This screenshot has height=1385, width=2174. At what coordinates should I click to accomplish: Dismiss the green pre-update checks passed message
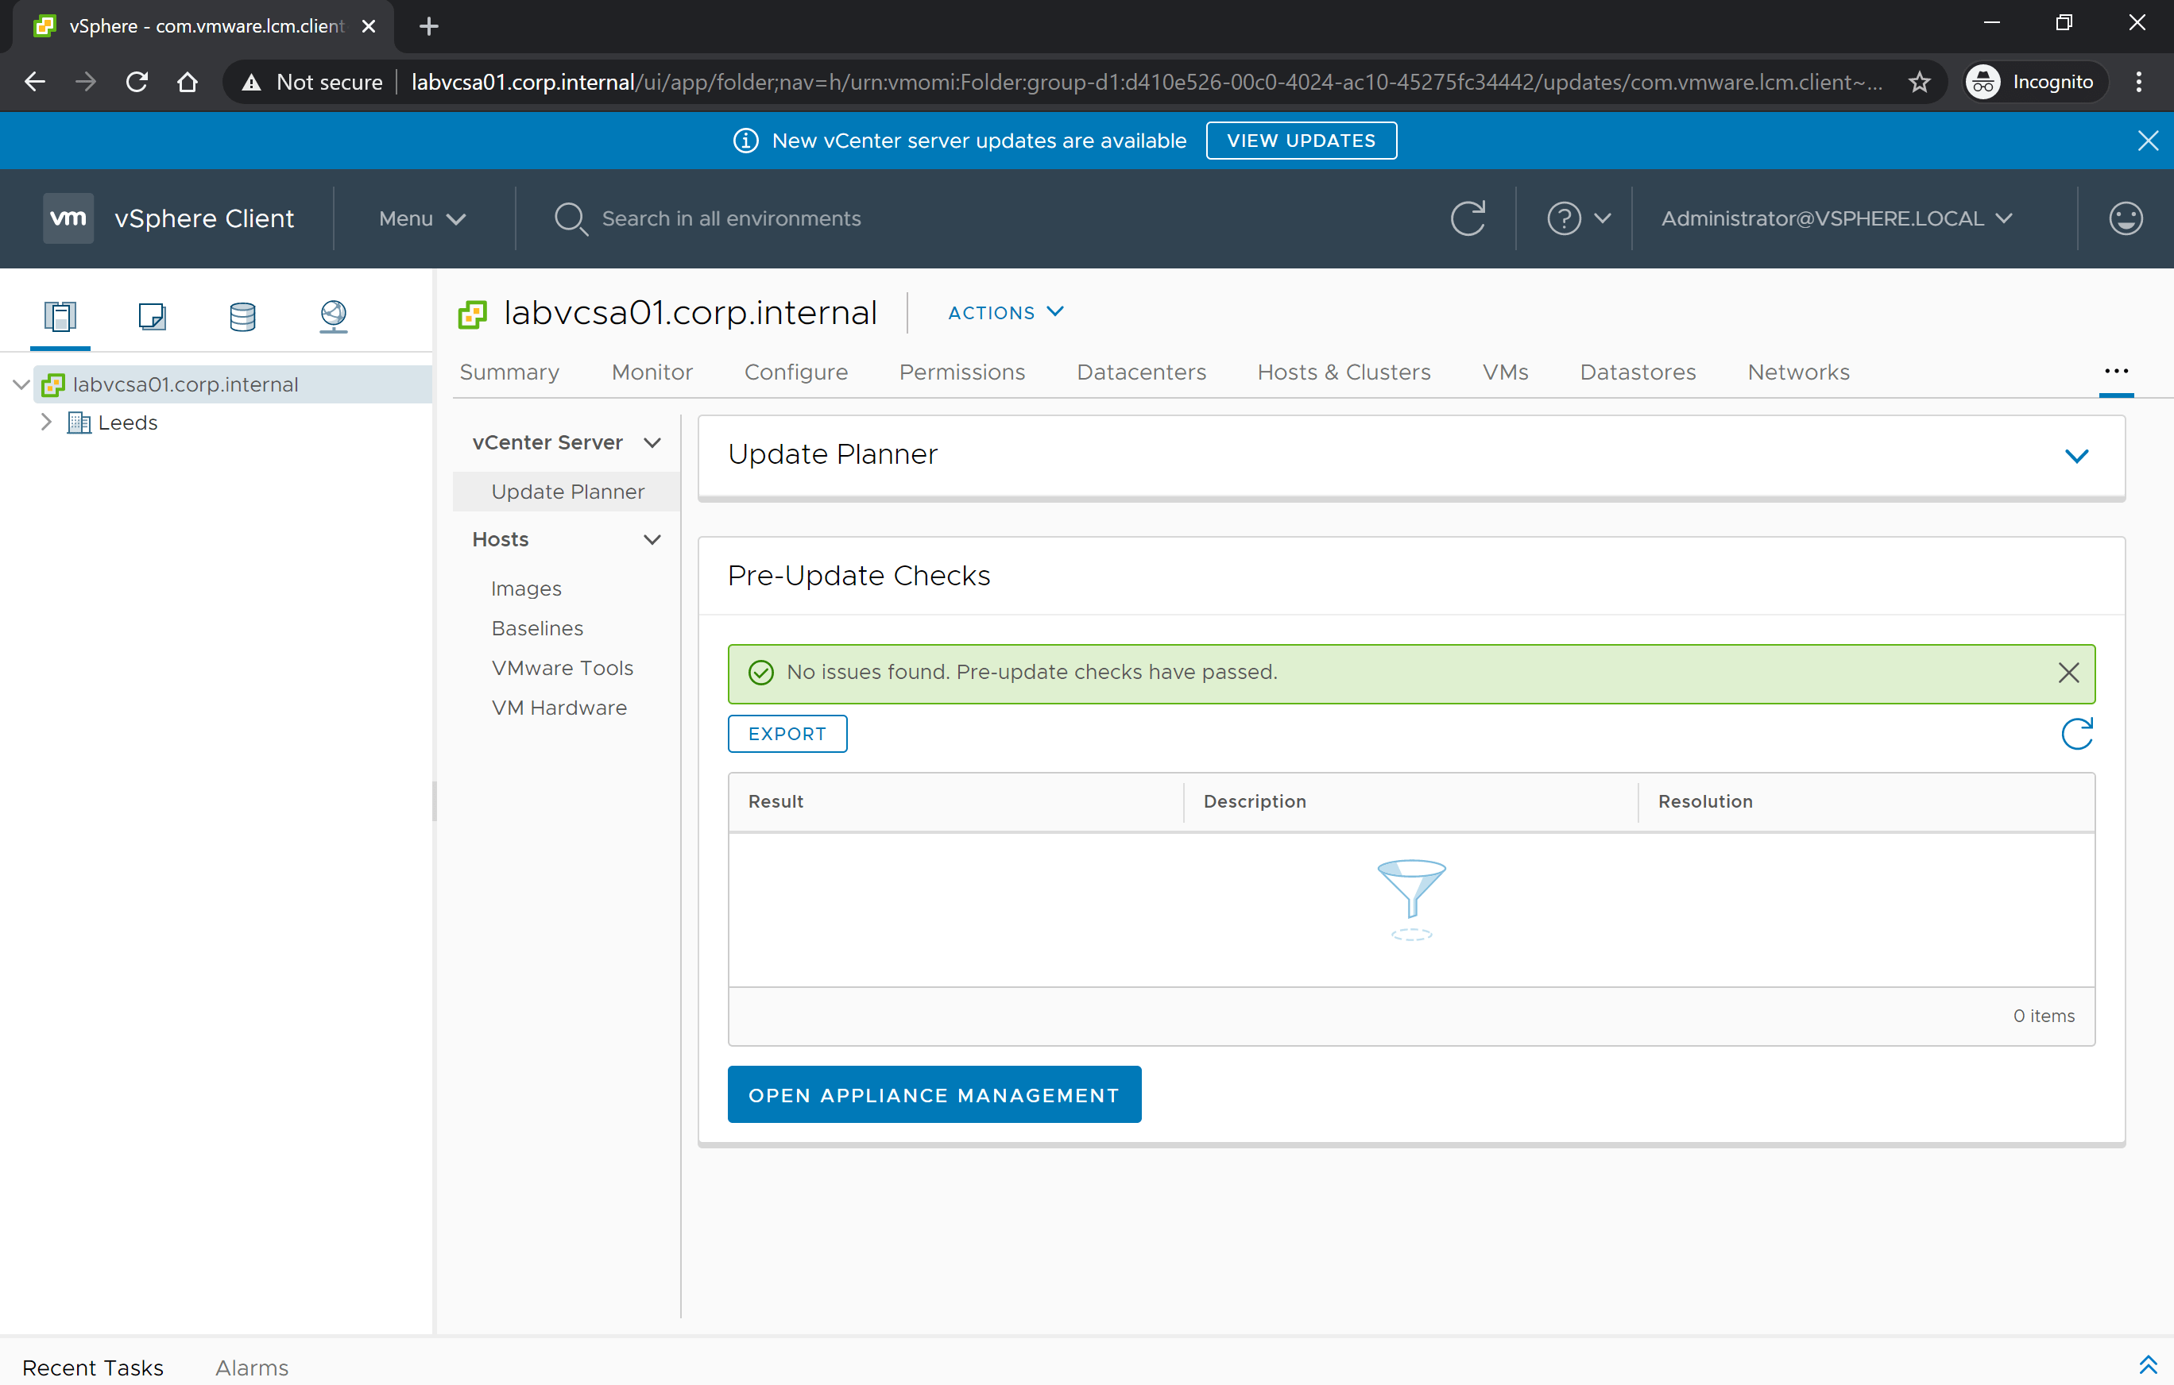[x=2068, y=672]
